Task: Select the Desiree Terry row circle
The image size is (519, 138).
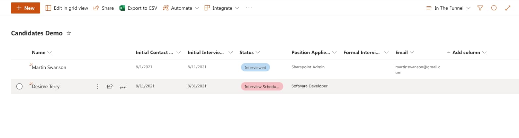Action: 19,86
